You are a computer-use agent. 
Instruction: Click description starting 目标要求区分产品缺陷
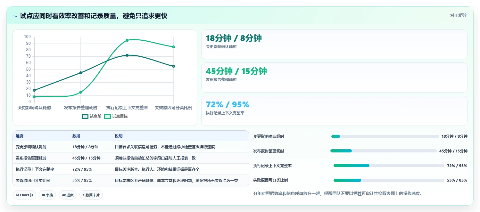176,181
